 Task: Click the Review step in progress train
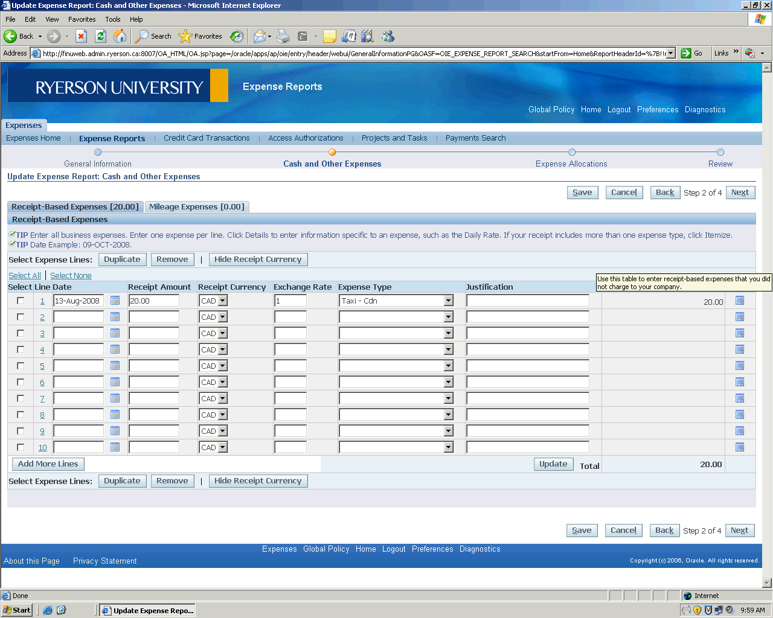(x=720, y=164)
